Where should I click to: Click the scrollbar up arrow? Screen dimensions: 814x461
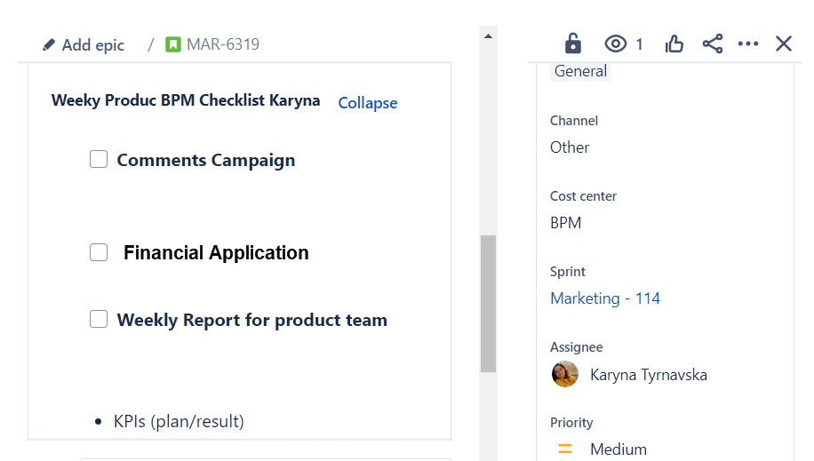coord(488,36)
